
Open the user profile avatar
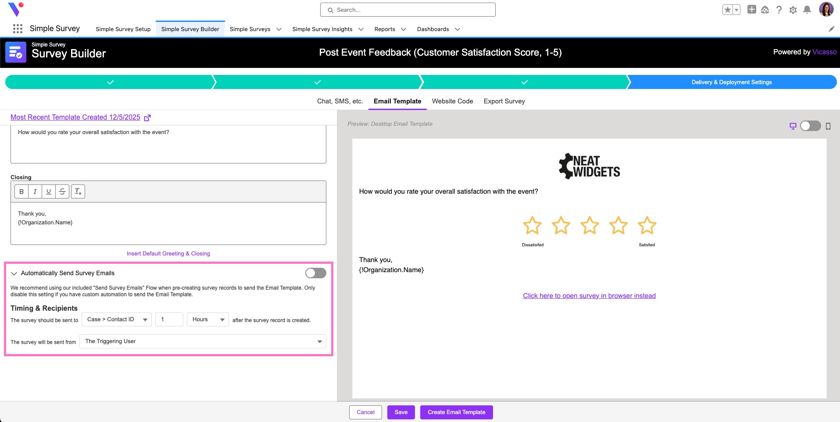point(826,9)
